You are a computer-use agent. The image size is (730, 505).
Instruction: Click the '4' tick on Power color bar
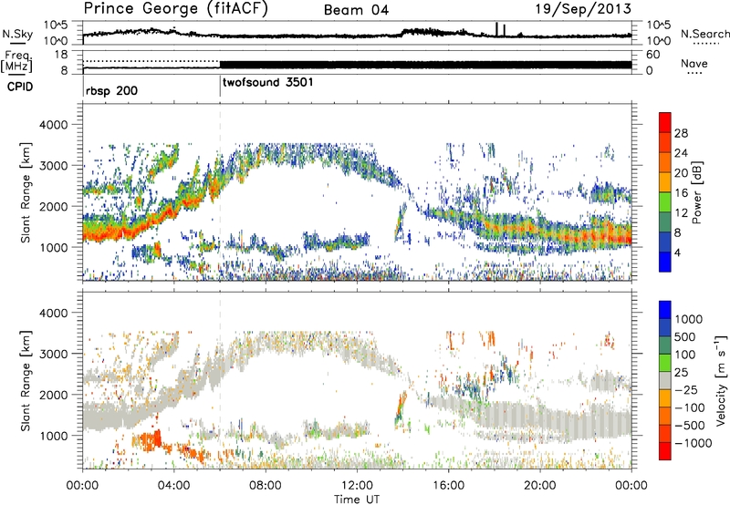(x=678, y=252)
